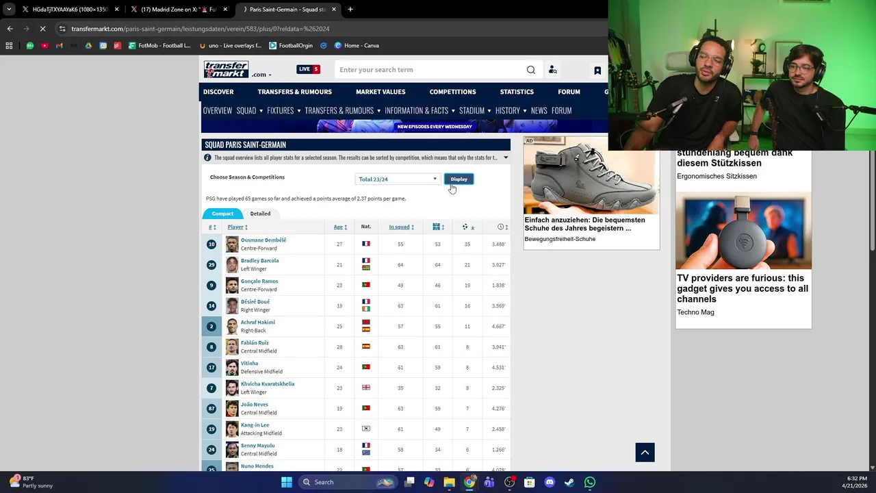This screenshot has height=493, width=876.
Task: Open the FotMob bookmark
Action: (159, 46)
